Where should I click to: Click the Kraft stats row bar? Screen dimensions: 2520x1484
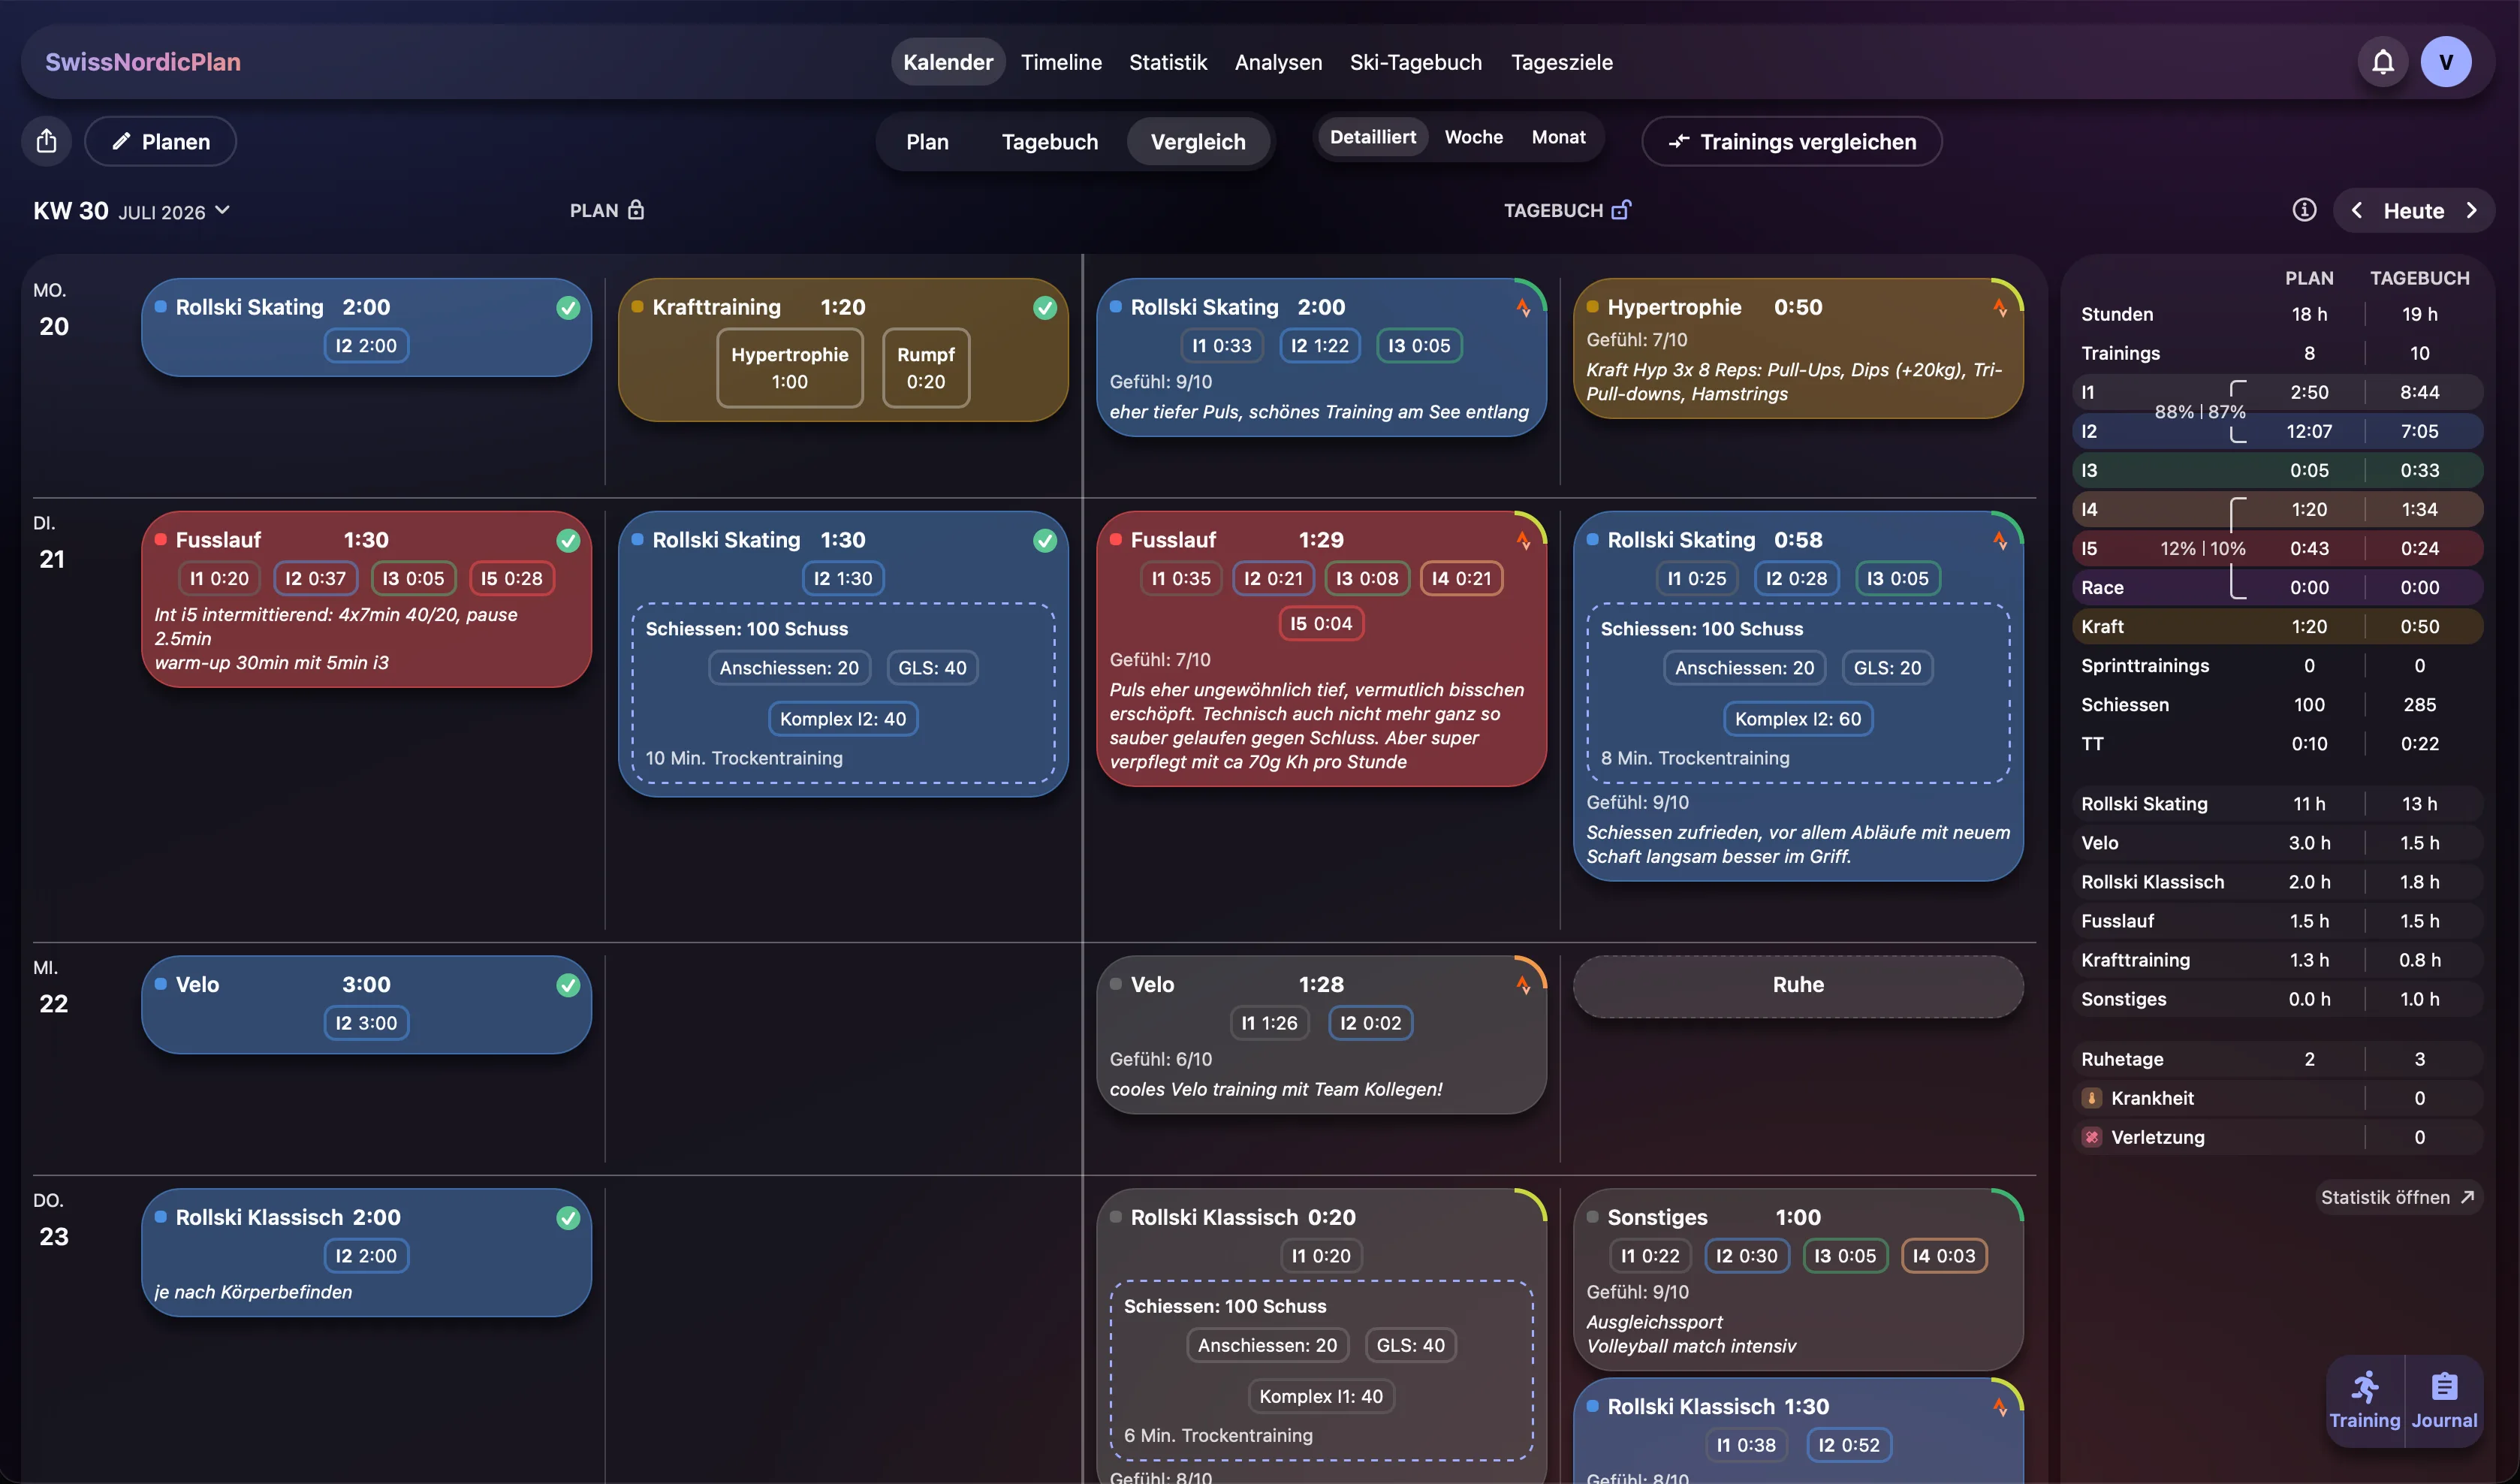tap(2277, 626)
